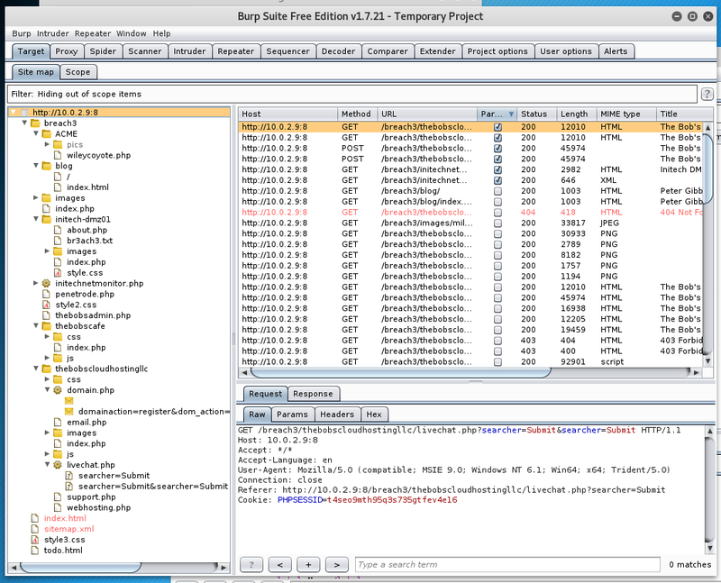Click the gear icon beside livechat.php
The height and width of the screenshot is (583, 721).
pos(59,464)
